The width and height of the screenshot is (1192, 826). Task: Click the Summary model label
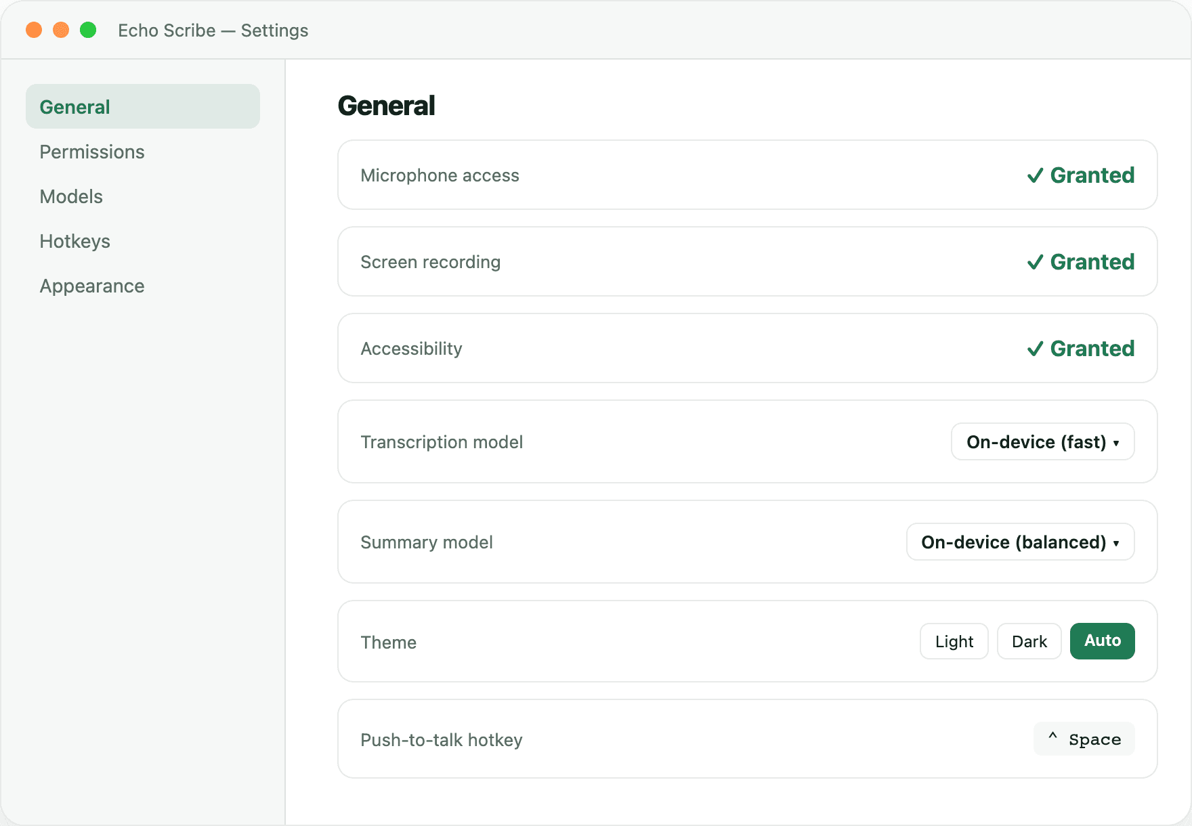(x=427, y=542)
